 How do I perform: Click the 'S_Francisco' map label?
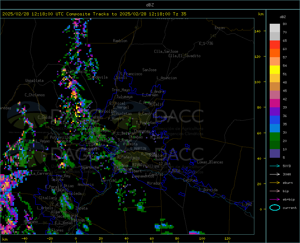131,74
